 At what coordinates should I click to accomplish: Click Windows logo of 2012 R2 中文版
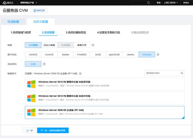[31, 98]
